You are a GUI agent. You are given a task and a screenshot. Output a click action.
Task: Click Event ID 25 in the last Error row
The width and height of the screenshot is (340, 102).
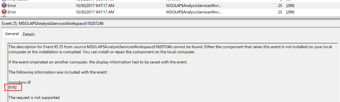[x=280, y=12]
